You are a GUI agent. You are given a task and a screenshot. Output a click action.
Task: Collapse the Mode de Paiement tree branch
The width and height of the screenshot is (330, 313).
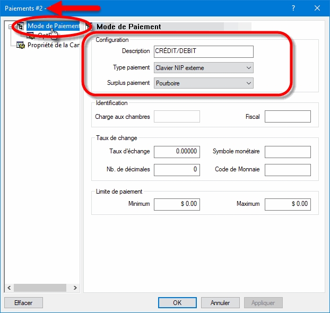11,26
